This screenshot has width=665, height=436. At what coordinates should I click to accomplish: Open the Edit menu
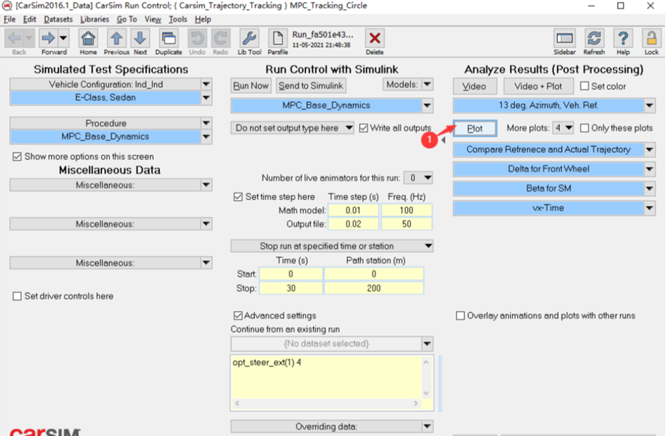tap(30, 19)
